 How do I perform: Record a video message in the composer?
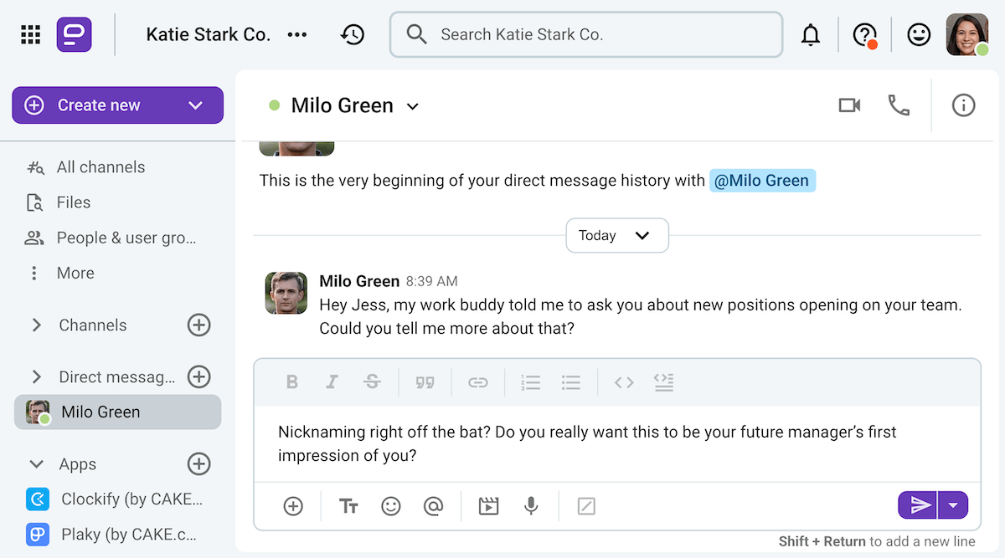pos(488,505)
